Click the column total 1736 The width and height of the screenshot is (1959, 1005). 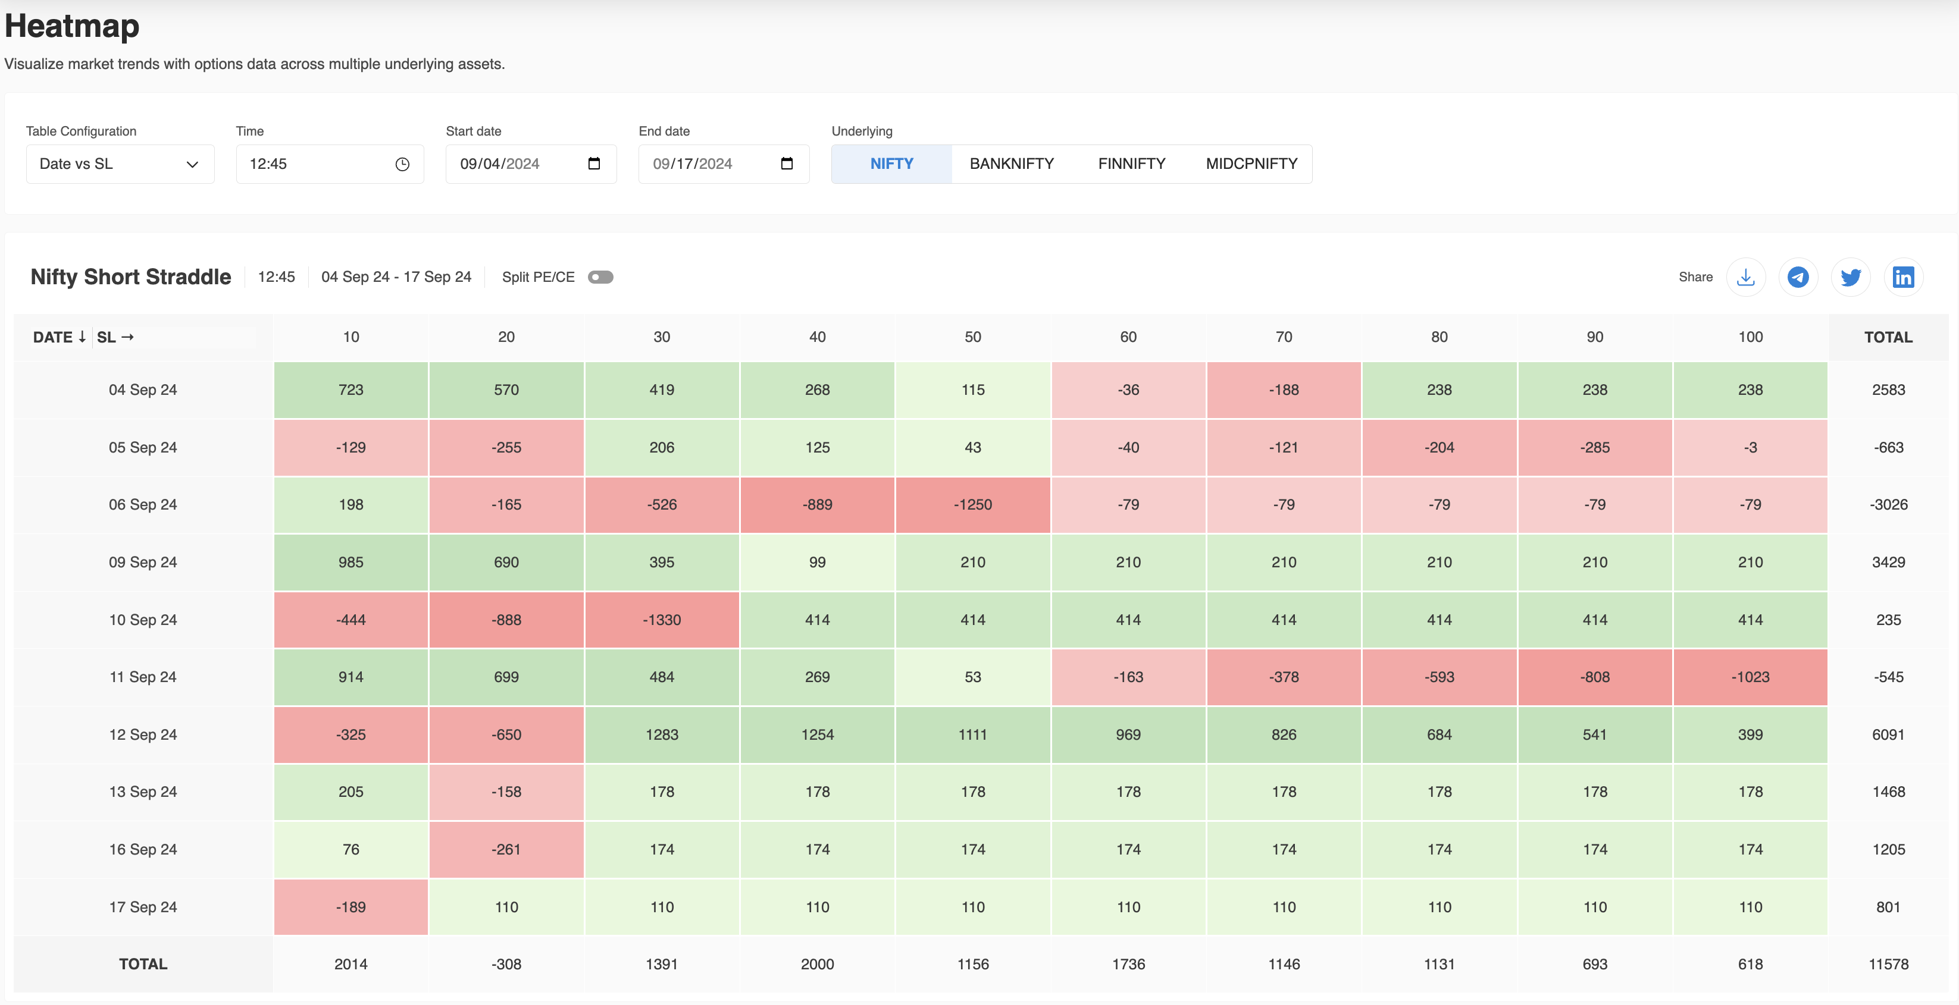(1128, 965)
